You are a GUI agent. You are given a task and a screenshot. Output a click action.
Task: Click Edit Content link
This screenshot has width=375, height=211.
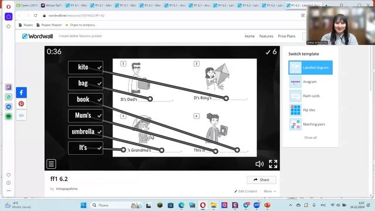pyautogui.click(x=246, y=191)
